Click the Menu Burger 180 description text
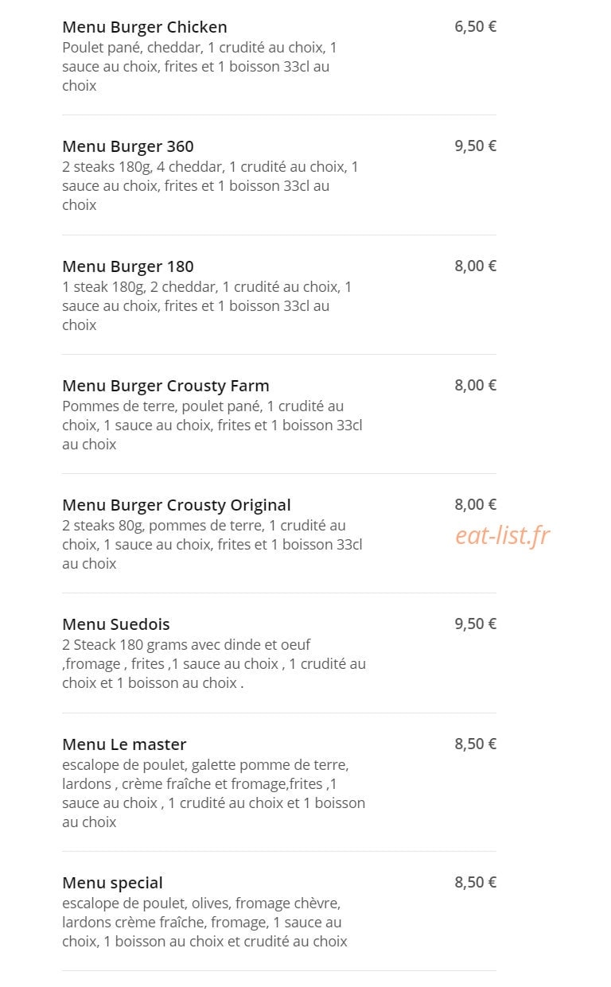 click(207, 306)
